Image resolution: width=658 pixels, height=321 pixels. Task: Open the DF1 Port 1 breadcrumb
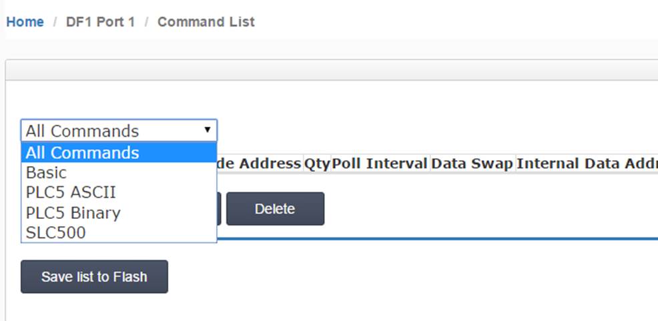click(x=100, y=22)
